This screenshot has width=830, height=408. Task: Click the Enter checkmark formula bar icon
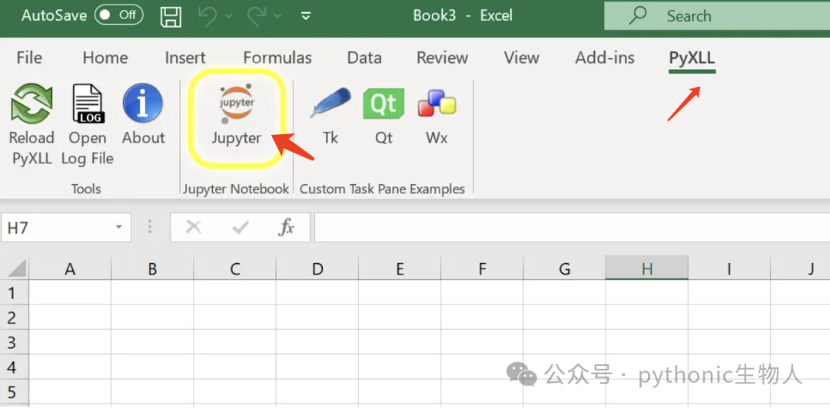coord(241,228)
